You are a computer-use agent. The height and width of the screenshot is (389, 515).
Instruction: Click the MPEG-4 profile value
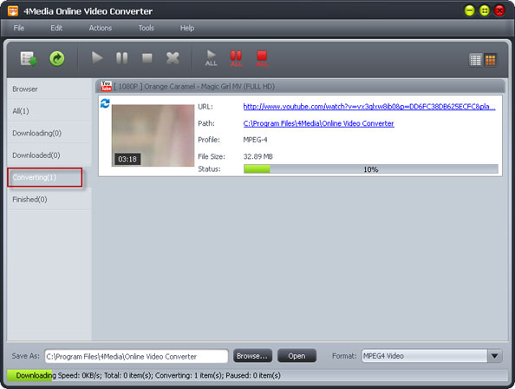coord(255,140)
